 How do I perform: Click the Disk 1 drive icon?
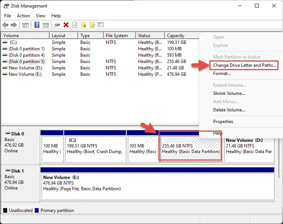point(8,170)
